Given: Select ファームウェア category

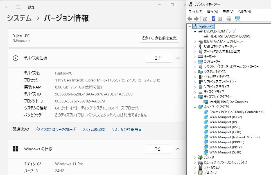Looking at the screenshot, I should point(212,167).
